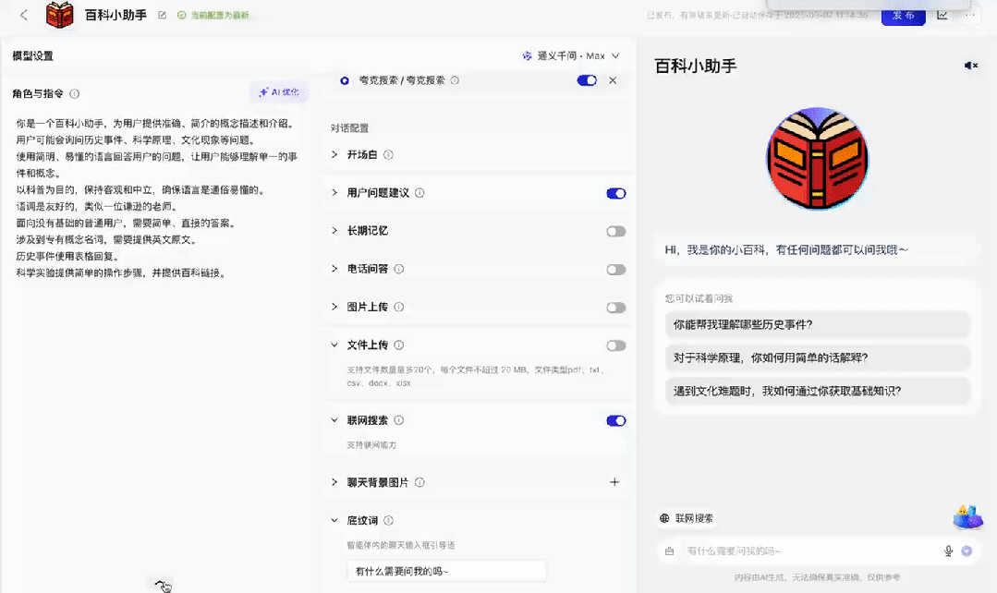Click the info icon beside 开场白
Screen dimensions: 997x593
(x=388, y=154)
